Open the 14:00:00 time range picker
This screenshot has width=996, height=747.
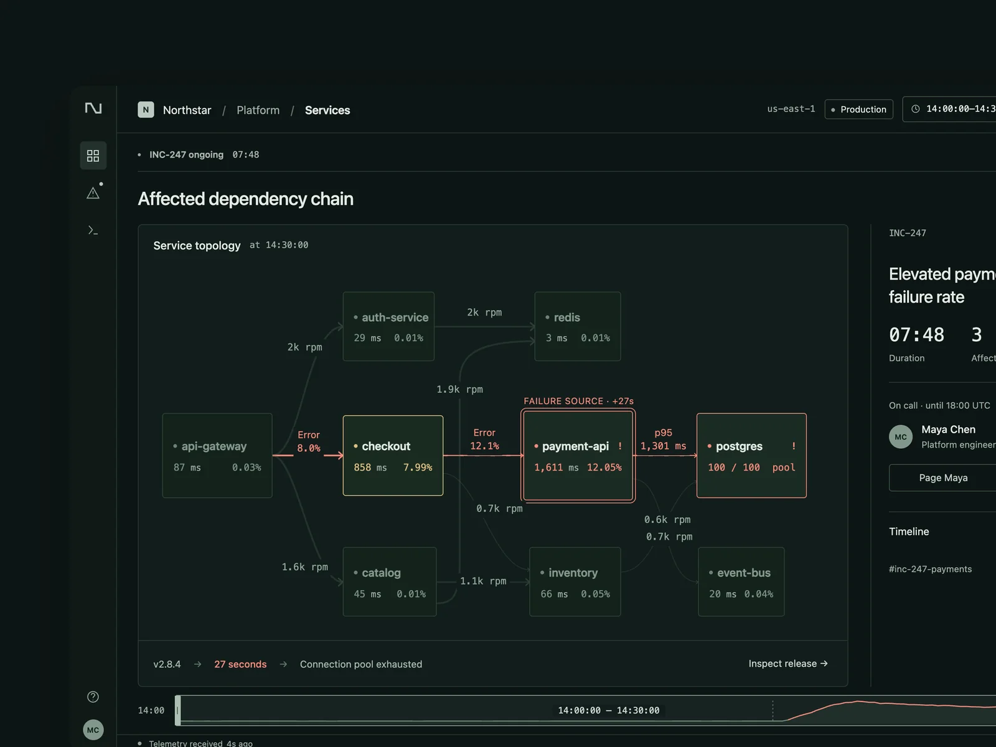click(x=950, y=109)
